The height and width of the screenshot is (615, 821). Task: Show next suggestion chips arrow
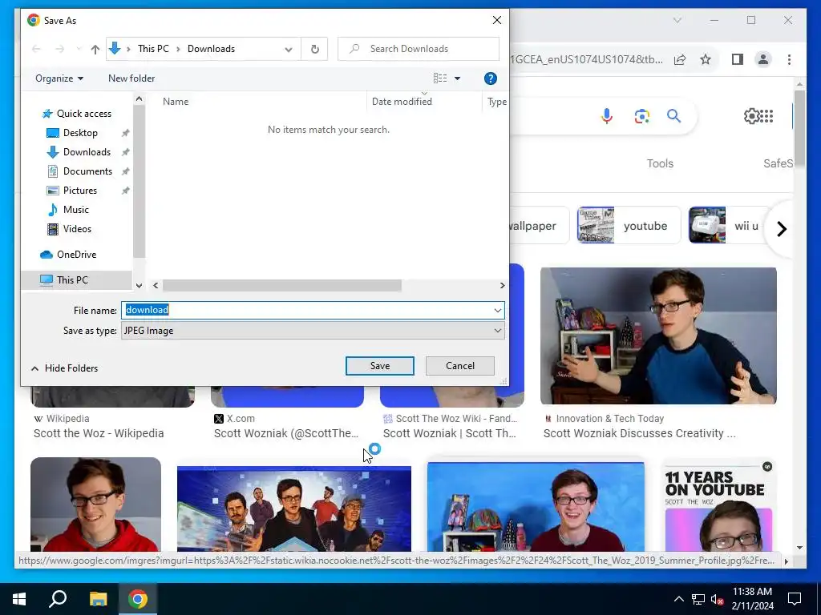coord(781,229)
